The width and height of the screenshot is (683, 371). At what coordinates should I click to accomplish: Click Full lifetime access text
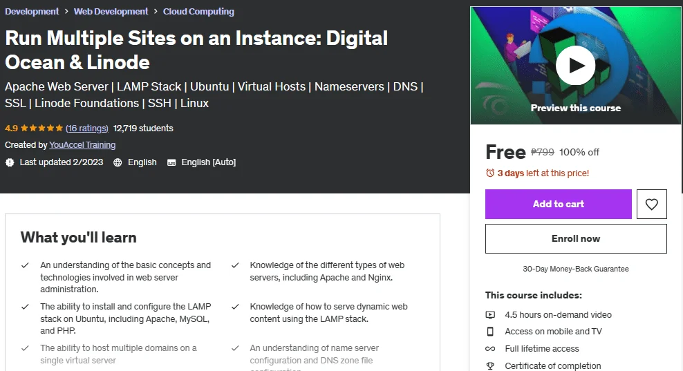(542, 349)
